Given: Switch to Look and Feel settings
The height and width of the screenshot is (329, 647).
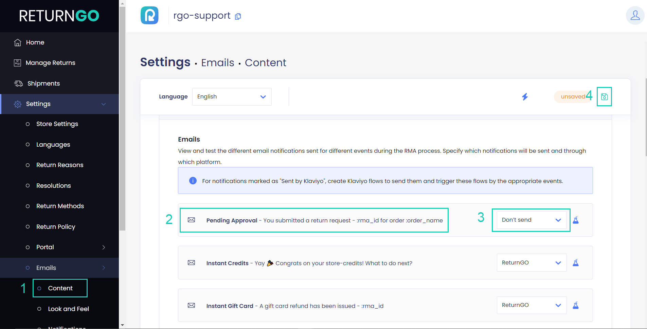Looking at the screenshot, I should pyautogui.click(x=68, y=309).
